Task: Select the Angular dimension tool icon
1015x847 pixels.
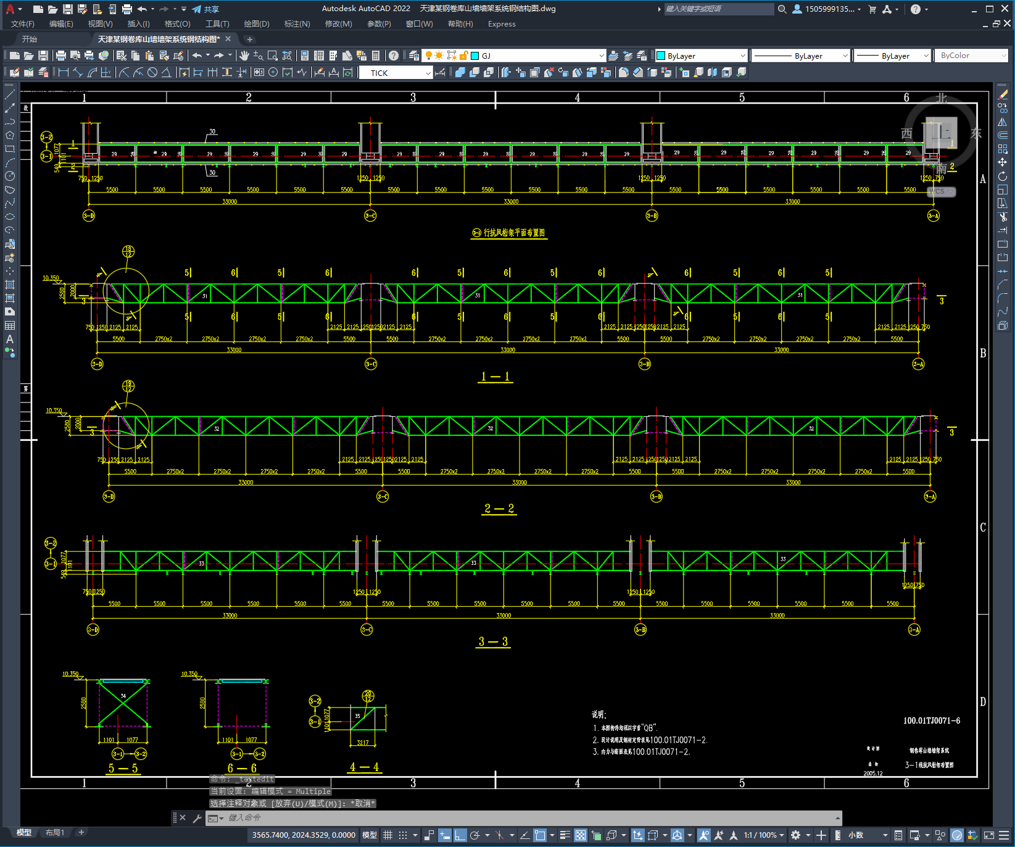Action: [x=167, y=72]
